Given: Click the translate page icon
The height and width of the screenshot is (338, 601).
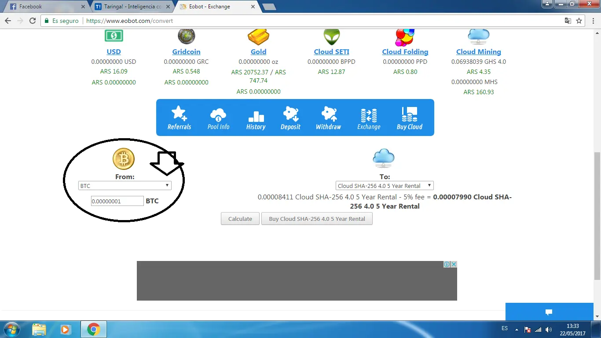Looking at the screenshot, I should click(x=568, y=21).
